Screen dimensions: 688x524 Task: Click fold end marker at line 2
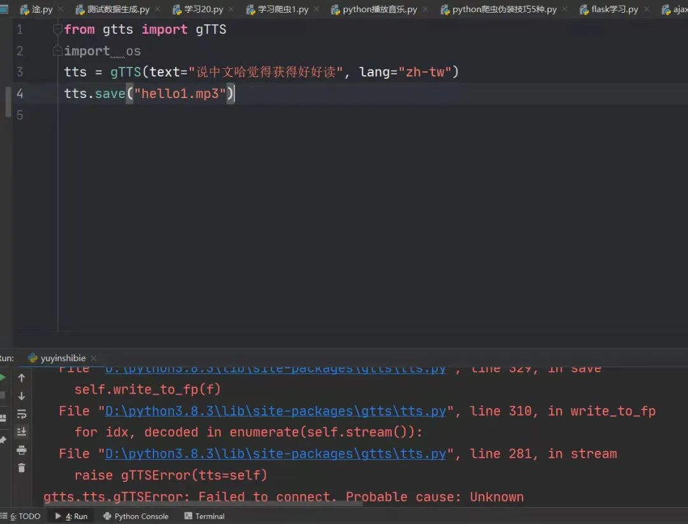click(x=57, y=51)
